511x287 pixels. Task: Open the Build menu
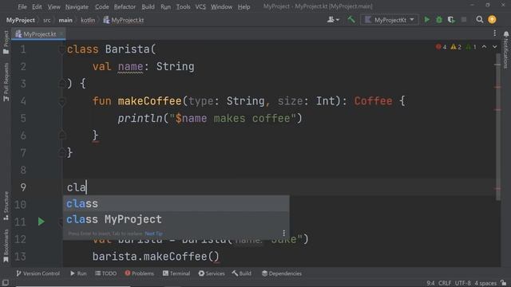click(x=148, y=6)
